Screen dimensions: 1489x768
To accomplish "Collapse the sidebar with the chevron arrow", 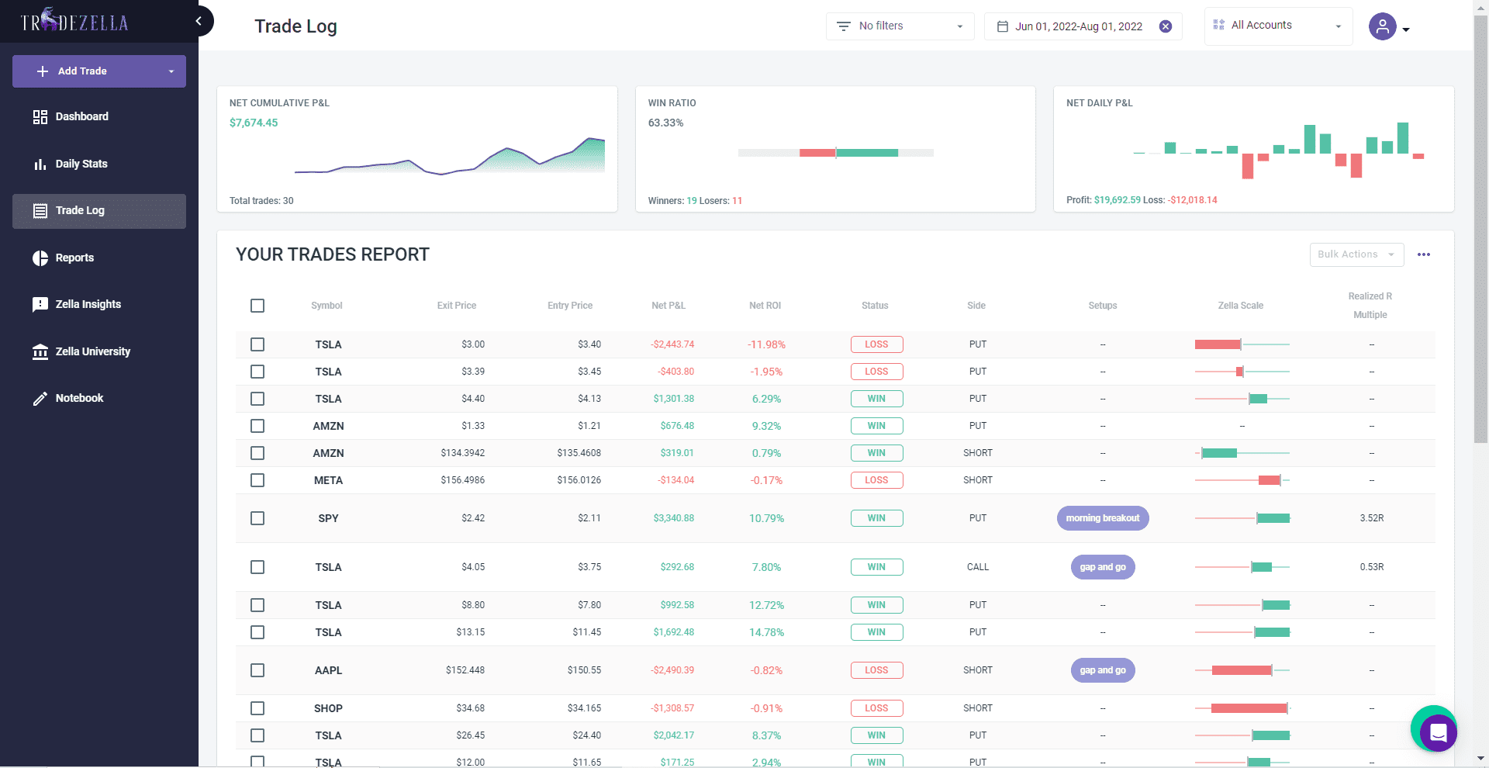I will (x=199, y=21).
